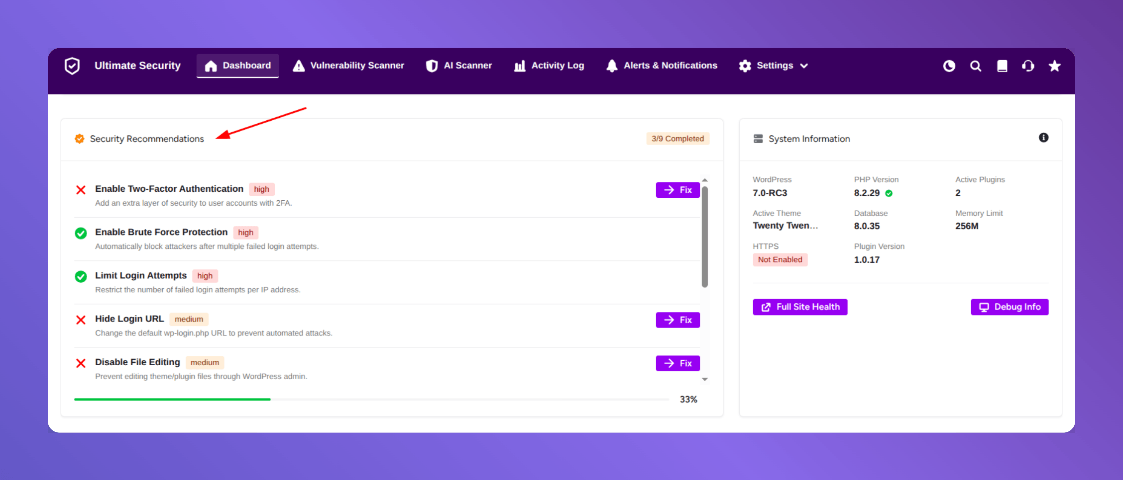Click the recommendations list scroll-down arrow
This screenshot has width=1123, height=480.
click(705, 379)
